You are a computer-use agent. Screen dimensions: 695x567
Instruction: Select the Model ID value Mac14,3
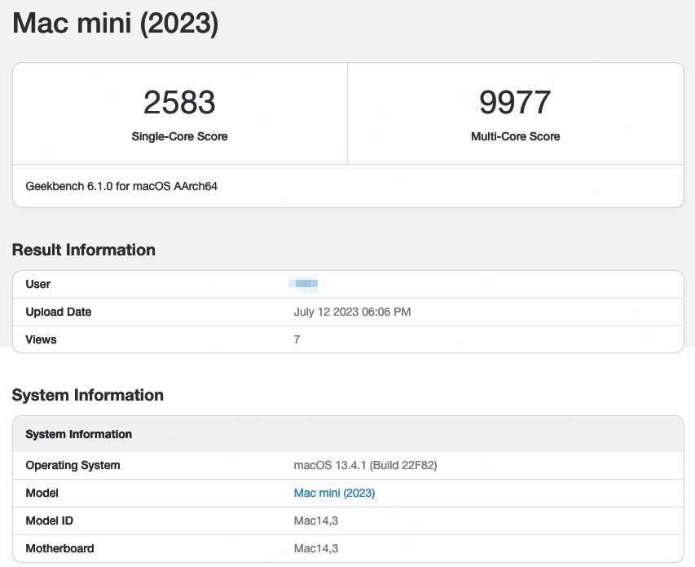click(316, 520)
